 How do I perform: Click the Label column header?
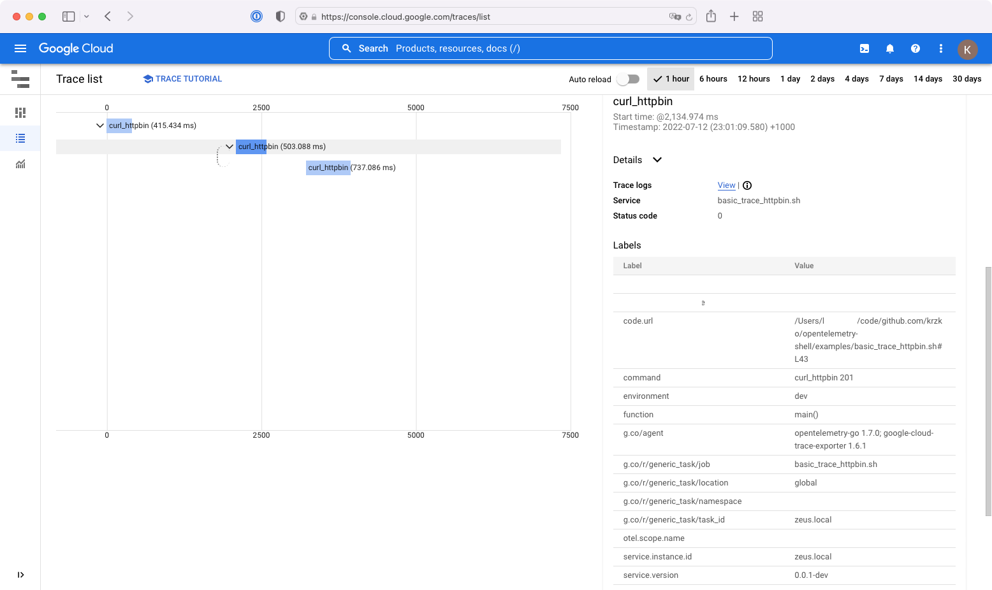(x=632, y=266)
